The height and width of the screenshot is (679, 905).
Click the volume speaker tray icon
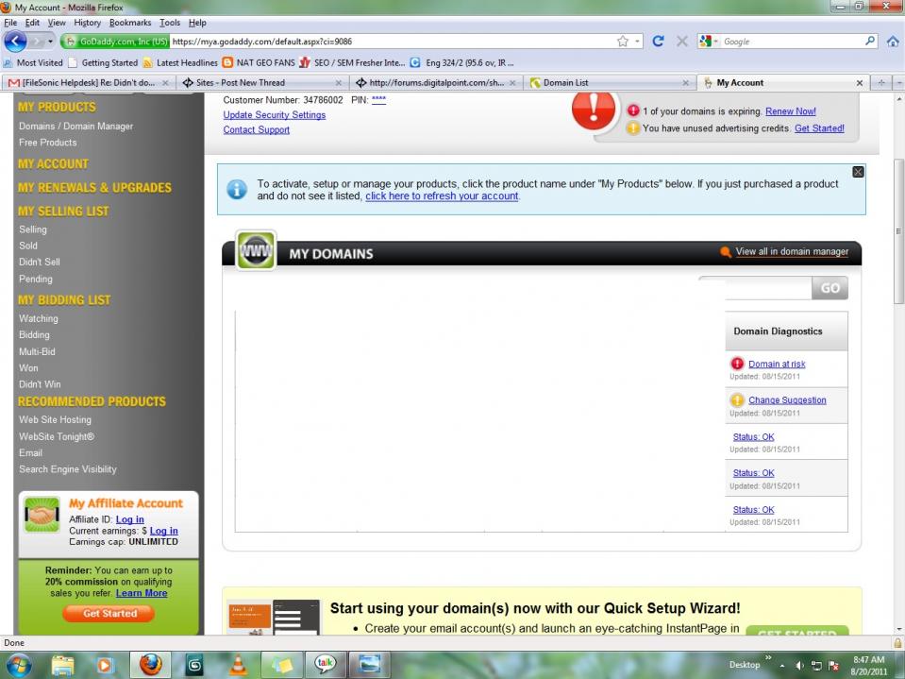(799, 665)
